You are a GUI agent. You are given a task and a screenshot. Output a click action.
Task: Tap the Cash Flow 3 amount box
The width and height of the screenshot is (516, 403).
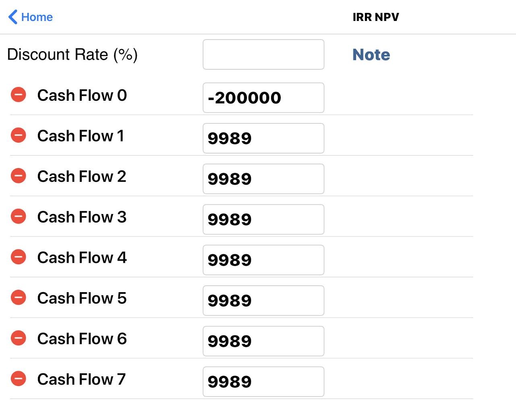coord(263,219)
